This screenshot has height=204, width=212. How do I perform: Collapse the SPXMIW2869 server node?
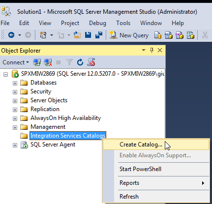(5, 74)
